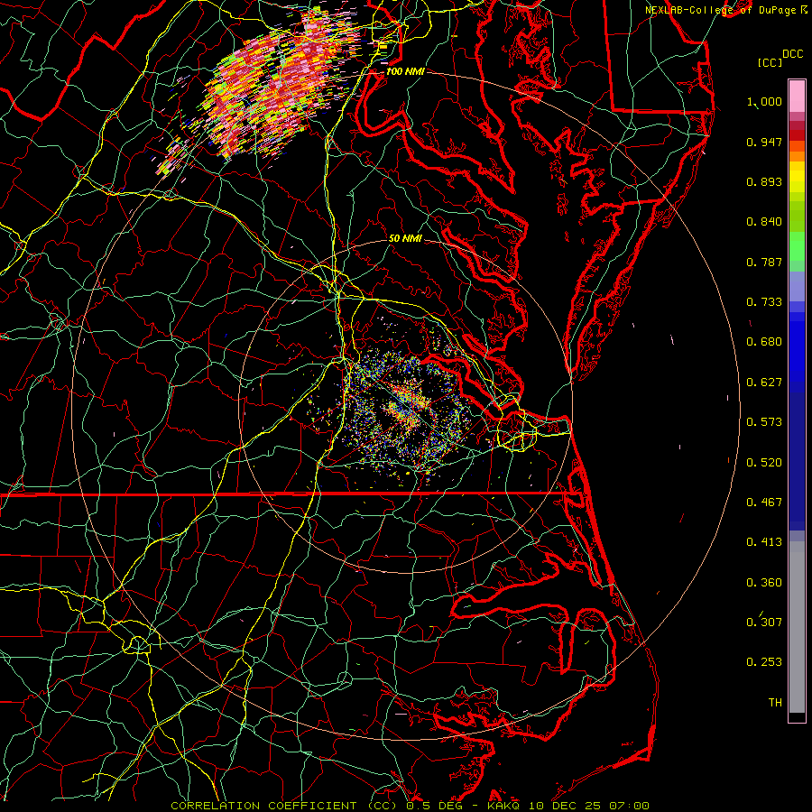
Task: Select the 0.840 scale value
Action: point(764,222)
